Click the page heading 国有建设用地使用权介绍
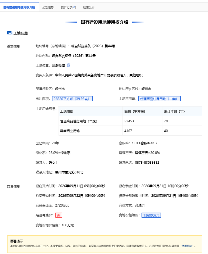The width and height of the screenshot is (208, 254). pyautogui.click(x=105, y=22)
